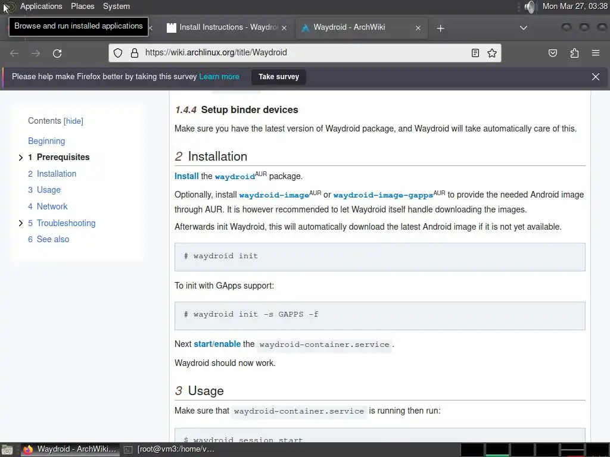
Task: Open the Learn more survey link
Action: [219, 77]
